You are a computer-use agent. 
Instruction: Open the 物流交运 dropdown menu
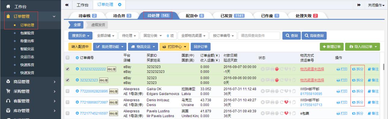coord(143,47)
